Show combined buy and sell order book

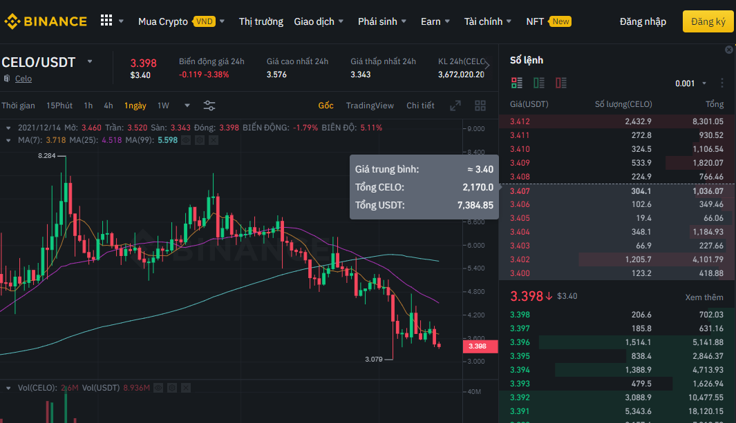(x=517, y=83)
